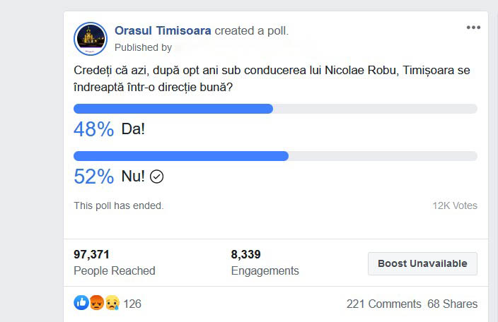
Task: View the 8,339 Engagements stats
Action: point(265,262)
